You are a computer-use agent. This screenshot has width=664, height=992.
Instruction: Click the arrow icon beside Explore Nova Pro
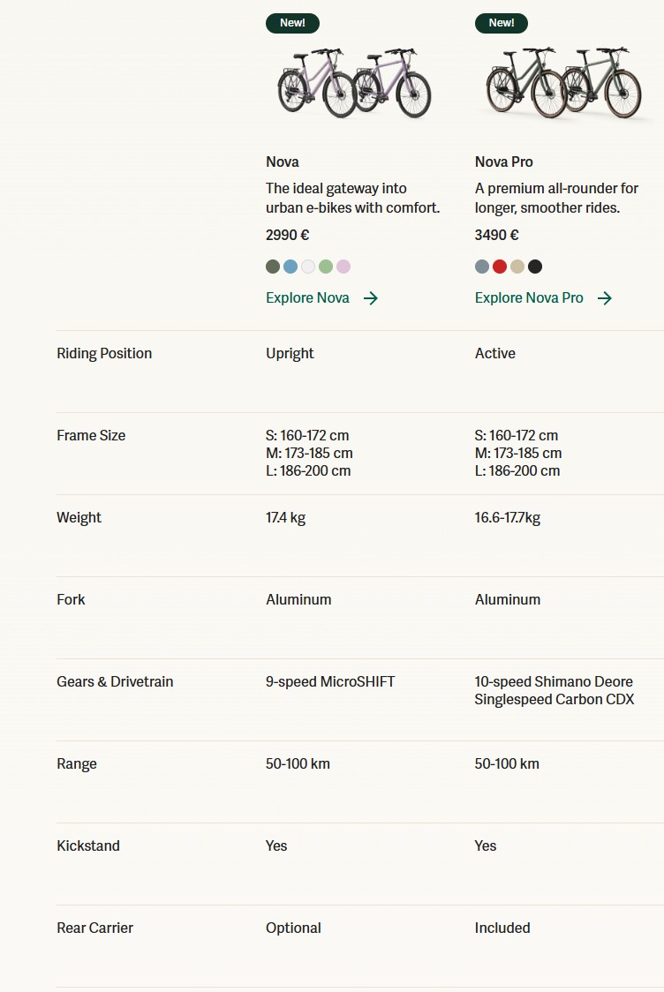pos(605,298)
